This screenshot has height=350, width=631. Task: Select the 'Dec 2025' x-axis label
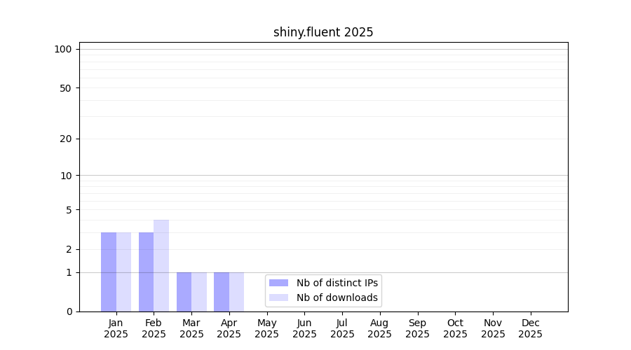point(530,328)
